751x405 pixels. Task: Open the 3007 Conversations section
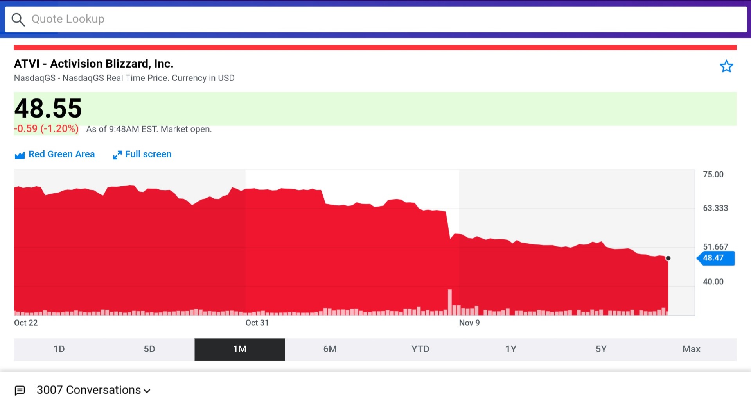pos(89,390)
